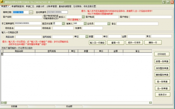This screenshot has width=175, height=109.
Task: Click the 填单日期 date field
Action: 21,12
